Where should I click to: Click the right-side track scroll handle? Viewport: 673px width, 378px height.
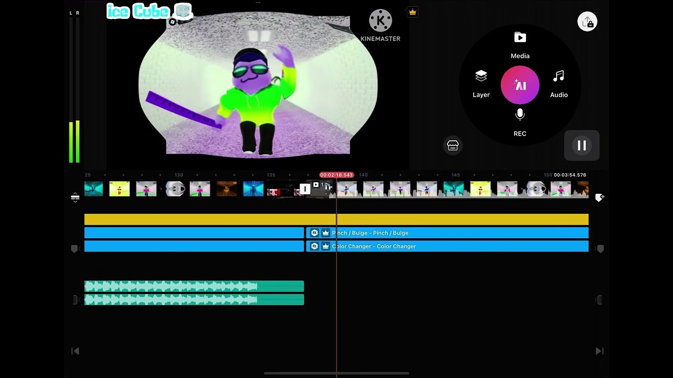tap(600, 249)
